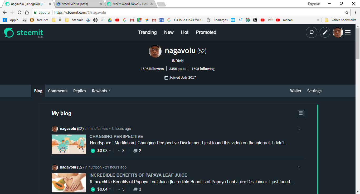
Task: Reload the page with the refresh icon
Action: pyautogui.click(x=20, y=12)
